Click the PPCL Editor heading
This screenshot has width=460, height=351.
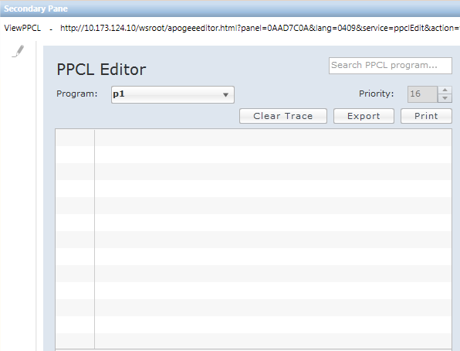click(101, 70)
